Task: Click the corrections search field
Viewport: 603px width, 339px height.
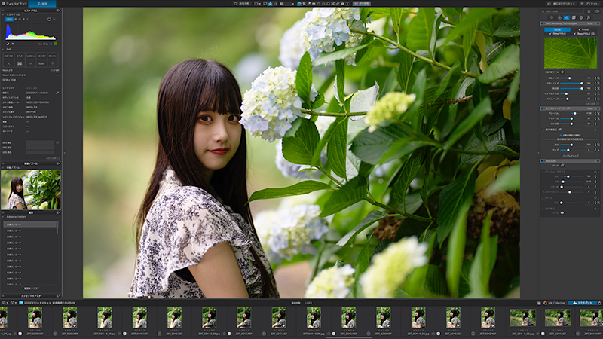Action: [x=562, y=11]
